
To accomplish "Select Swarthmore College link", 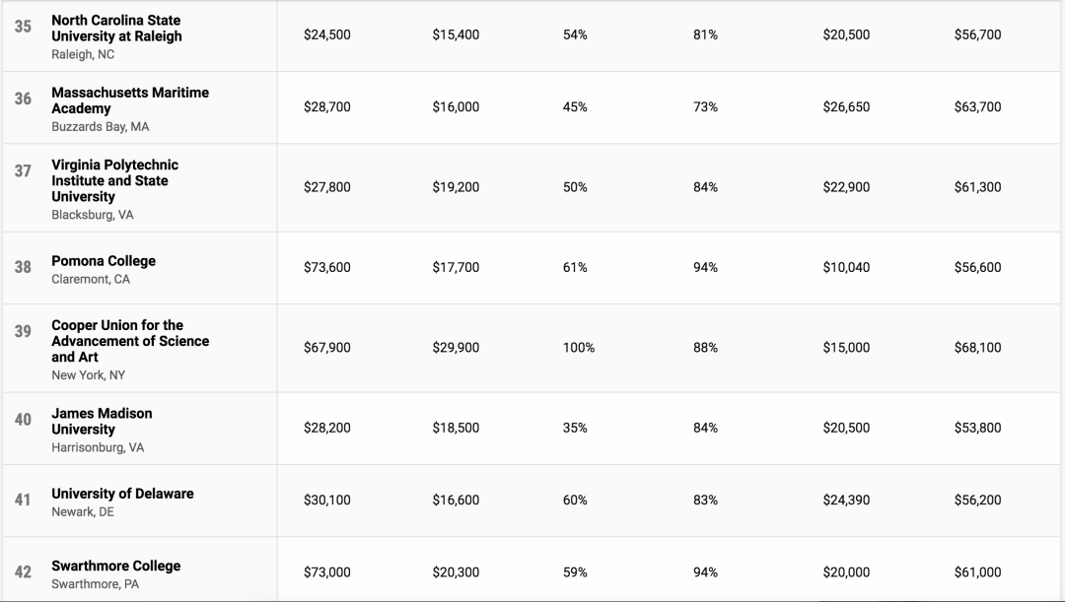I will click(x=115, y=566).
